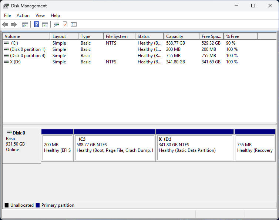Sort by the File System column header
Image resolution: width=279 pixels, height=220 pixels.
point(119,36)
